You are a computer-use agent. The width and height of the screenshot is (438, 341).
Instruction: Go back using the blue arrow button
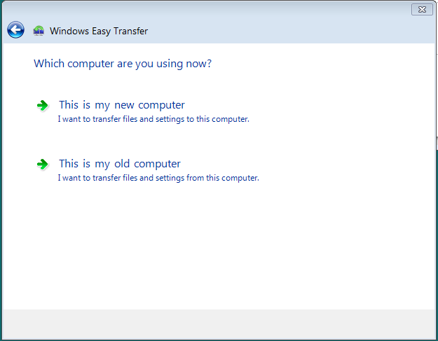pyautogui.click(x=15, y=29)
